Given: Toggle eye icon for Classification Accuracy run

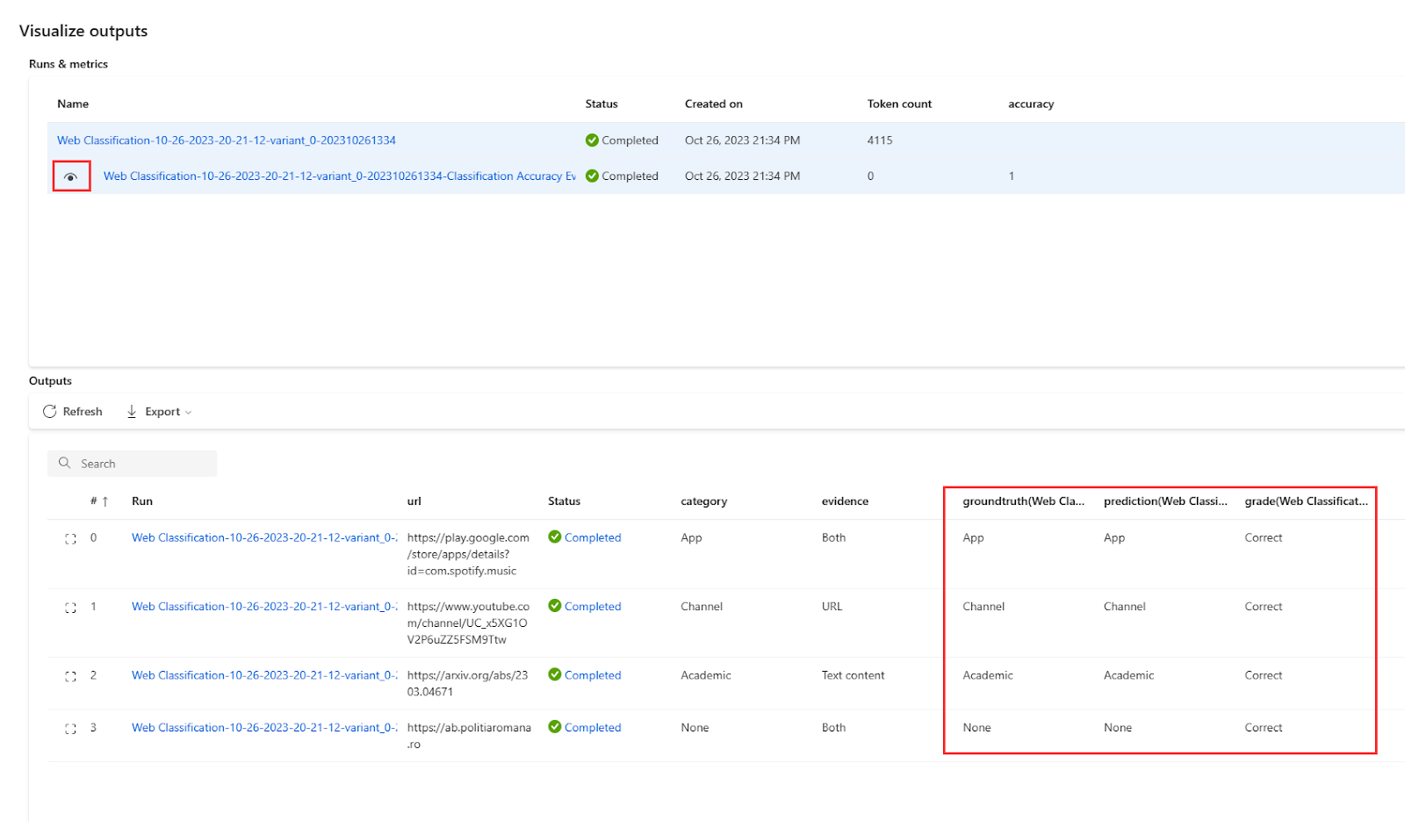Looking at the screenshot, I should coord(71,176).
